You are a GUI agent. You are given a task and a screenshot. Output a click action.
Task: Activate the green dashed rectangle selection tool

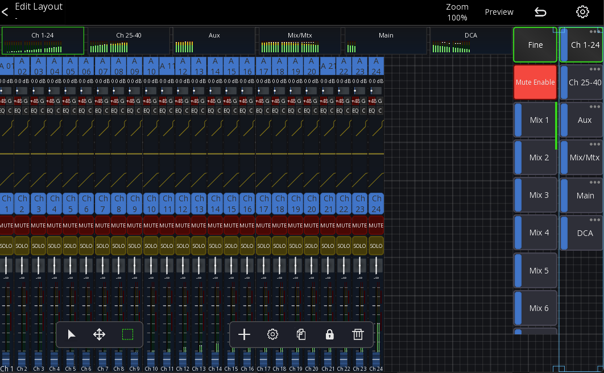[127, 334]
